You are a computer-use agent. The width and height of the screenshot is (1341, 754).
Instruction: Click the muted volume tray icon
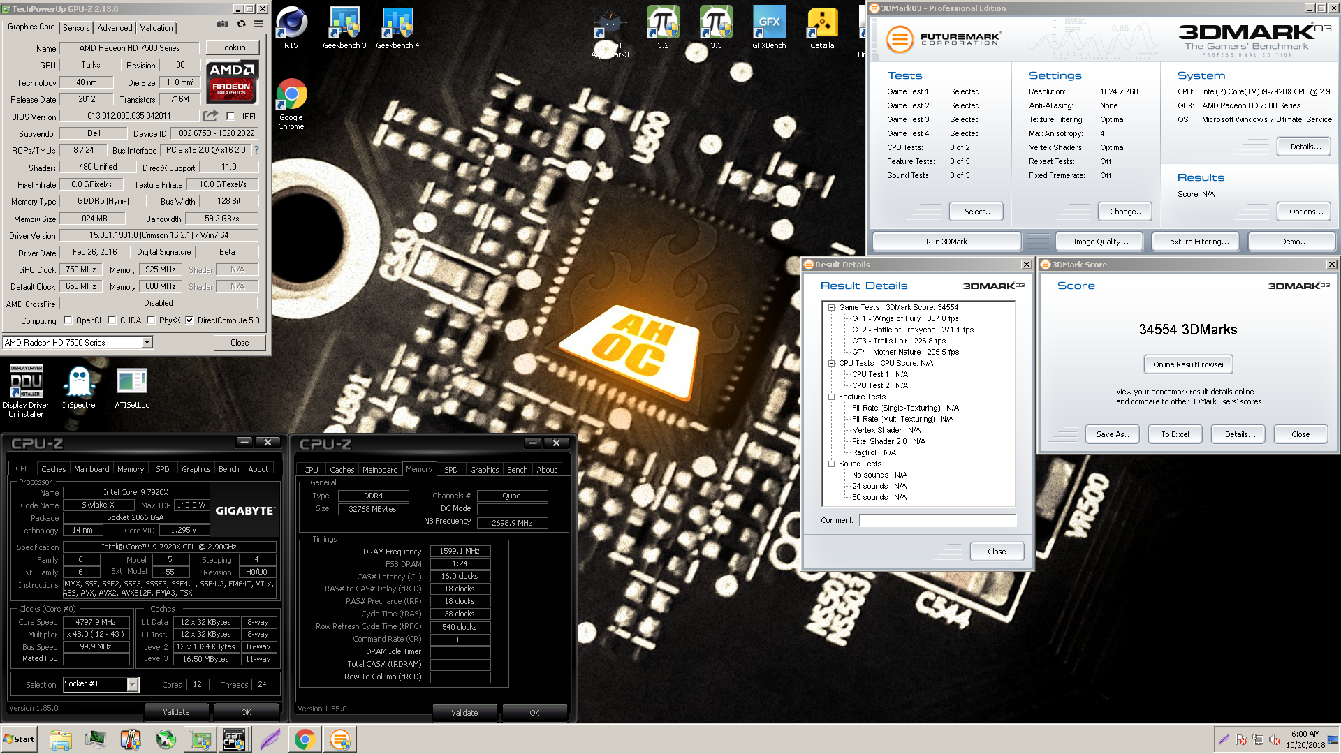pos(1275,739)
